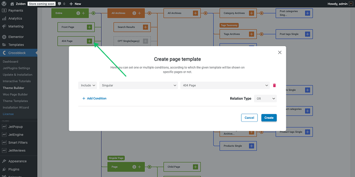Open the New content menu

[x=75, y=4]
